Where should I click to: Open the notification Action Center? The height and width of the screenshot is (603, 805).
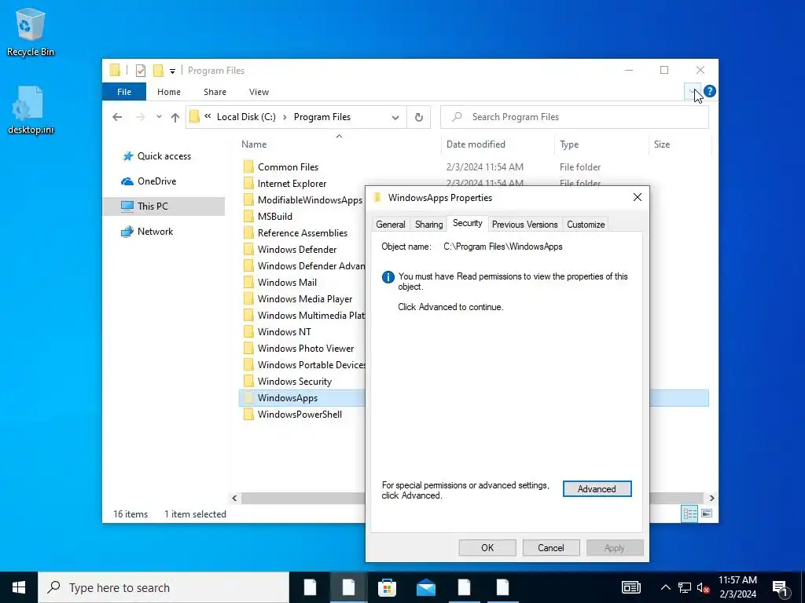[x=781, y=588]
